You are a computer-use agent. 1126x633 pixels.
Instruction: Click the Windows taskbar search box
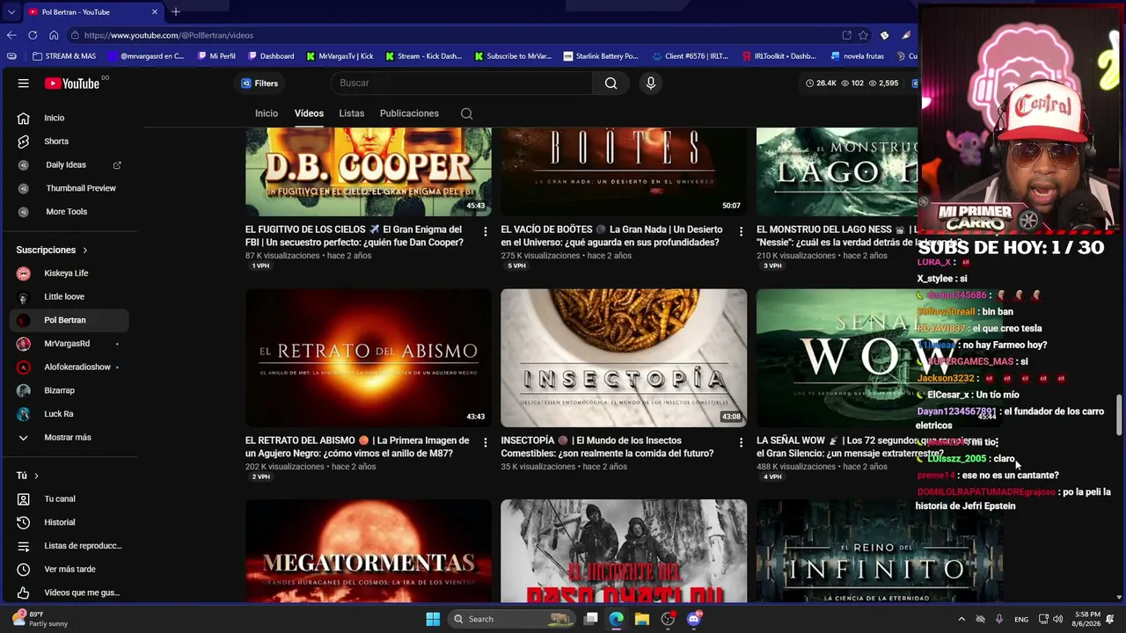tap(512, 619)
